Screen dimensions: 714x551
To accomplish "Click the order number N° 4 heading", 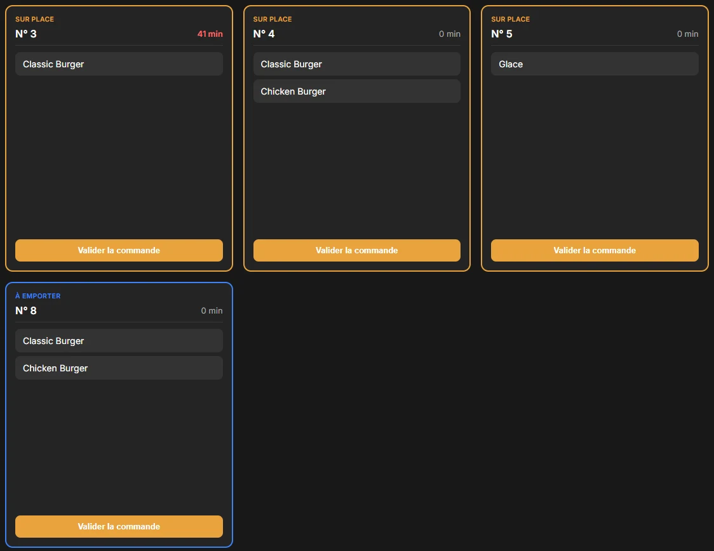I will pos(264,34).
